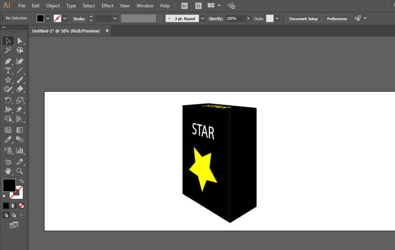Select the Direct Selection tool

(20, 41)
